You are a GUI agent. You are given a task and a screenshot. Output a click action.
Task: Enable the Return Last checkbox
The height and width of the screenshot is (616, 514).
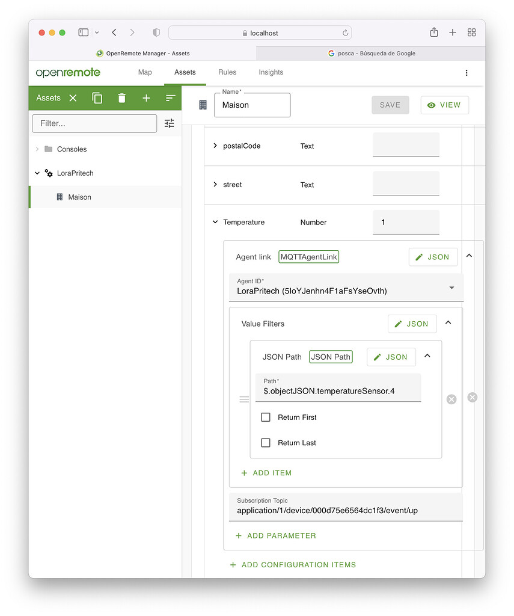[x=266, y=443]
